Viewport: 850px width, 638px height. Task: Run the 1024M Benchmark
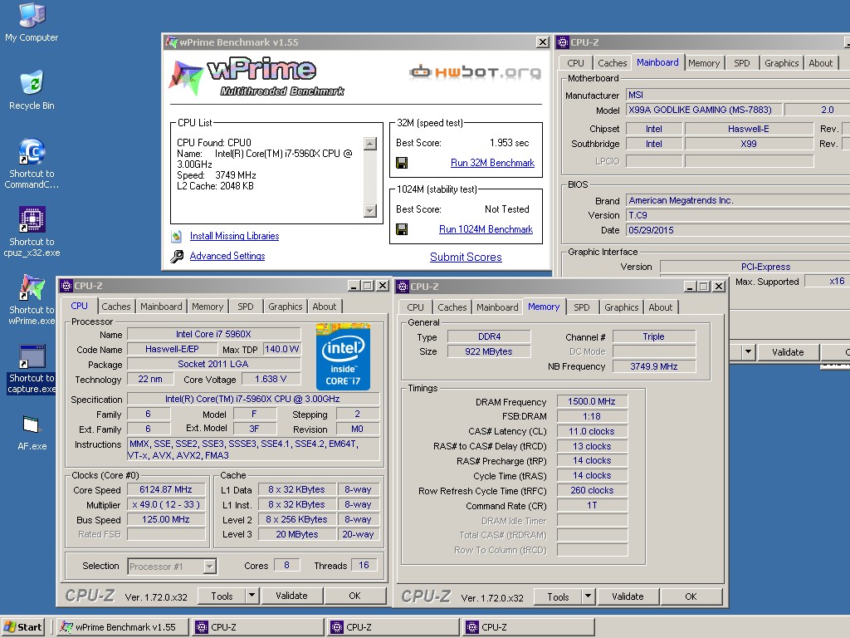[486, 229]
